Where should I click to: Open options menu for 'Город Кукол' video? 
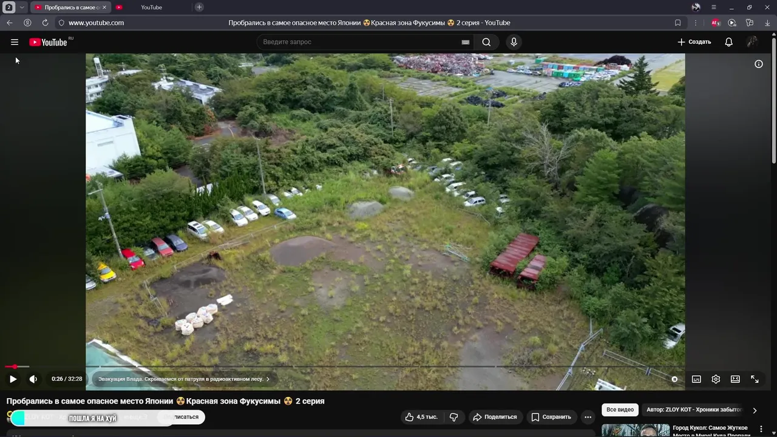coord(761,429)
